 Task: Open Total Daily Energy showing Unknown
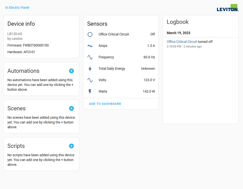121,69
